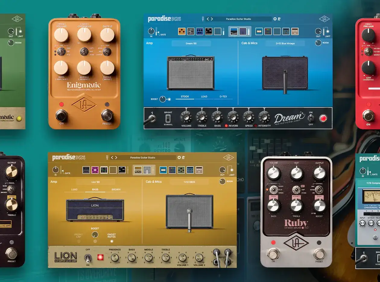Switch to the LEAD tab in Dream '65

204,97
